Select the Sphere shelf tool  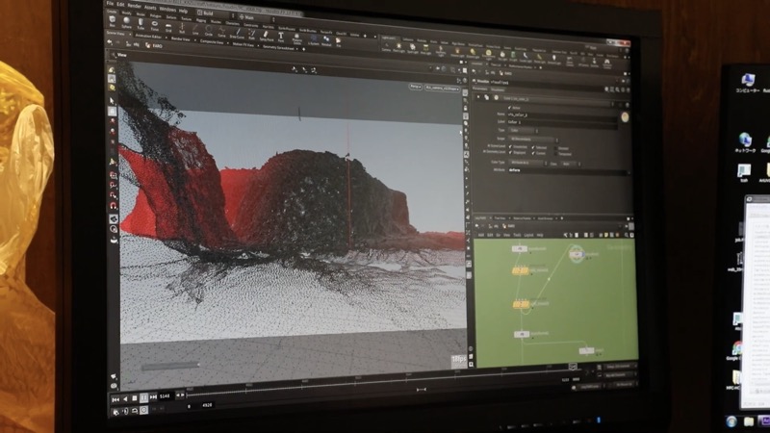click(x=127, y=22)
